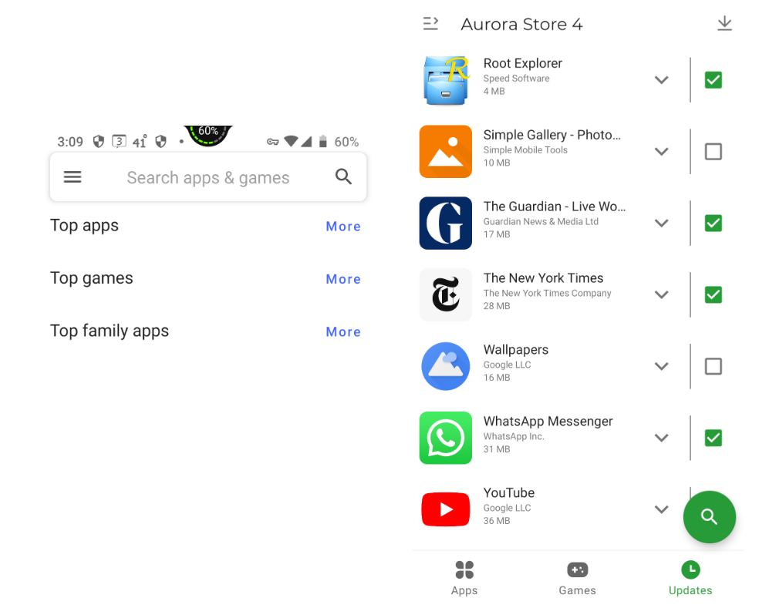Screen dimensions: 779x615
Task: Click More next to Top apps
Action: [x=343, y=227]
